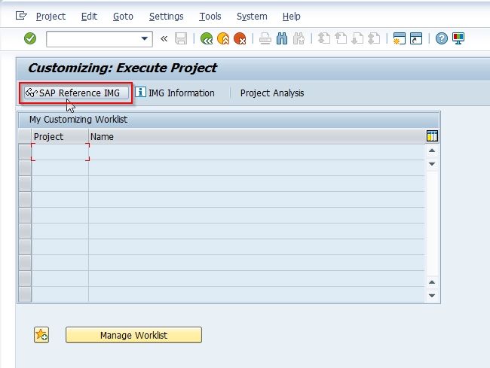The width and height of the screenshot is (490, 368).
Task: Click the Create New Session icon
Action: pyautogui.click(x=400, y=38)
